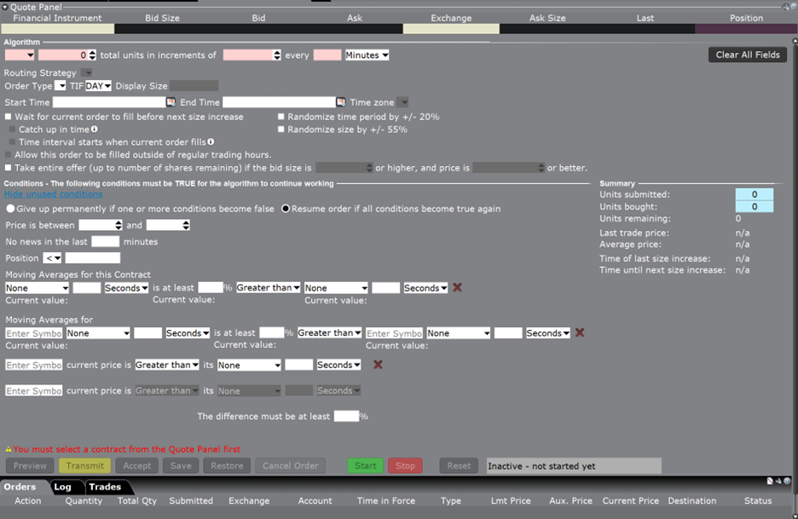Click info icon beside Time interval starts option

(x=211, y=142)
